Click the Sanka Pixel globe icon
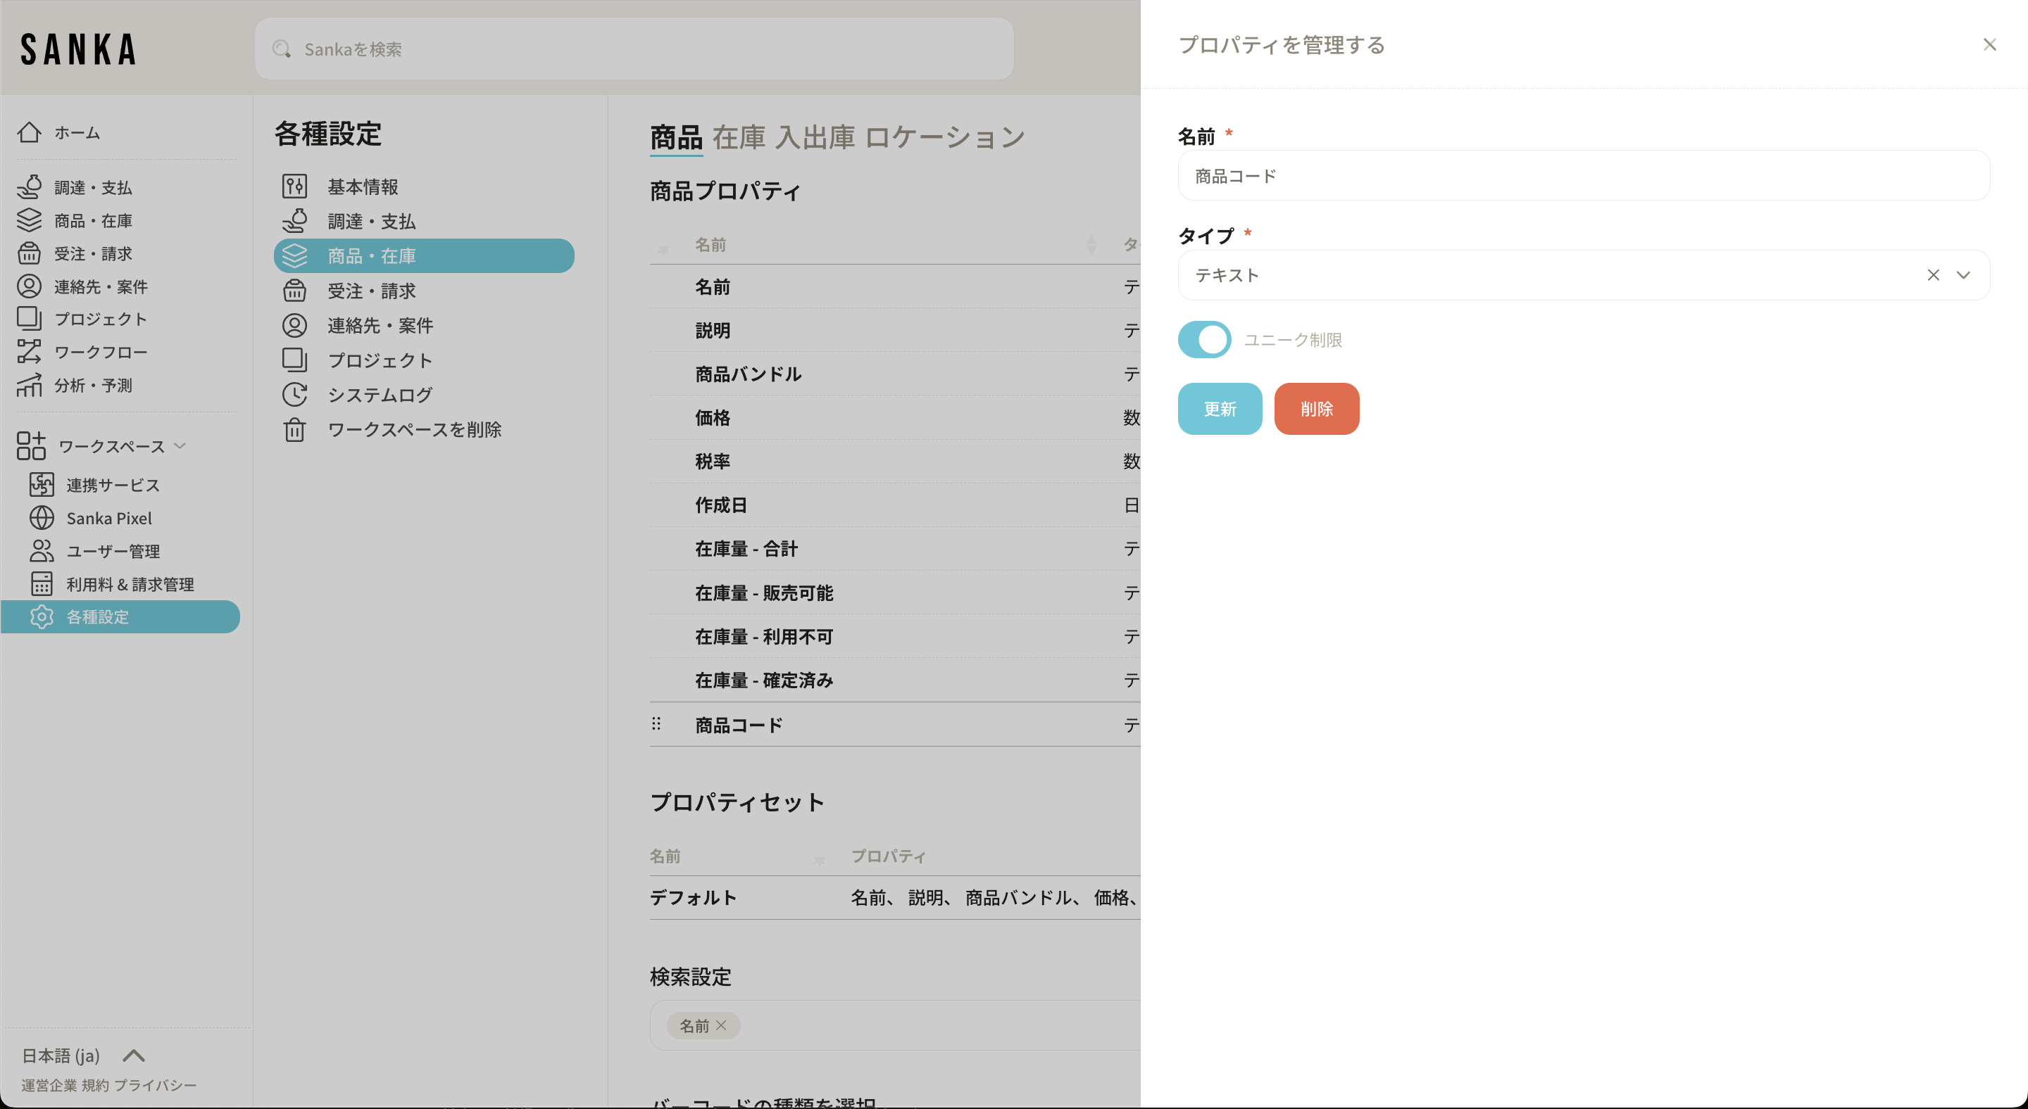 pos(41,517)
